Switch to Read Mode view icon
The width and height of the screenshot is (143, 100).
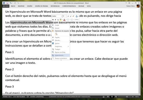tap(108, 97)
